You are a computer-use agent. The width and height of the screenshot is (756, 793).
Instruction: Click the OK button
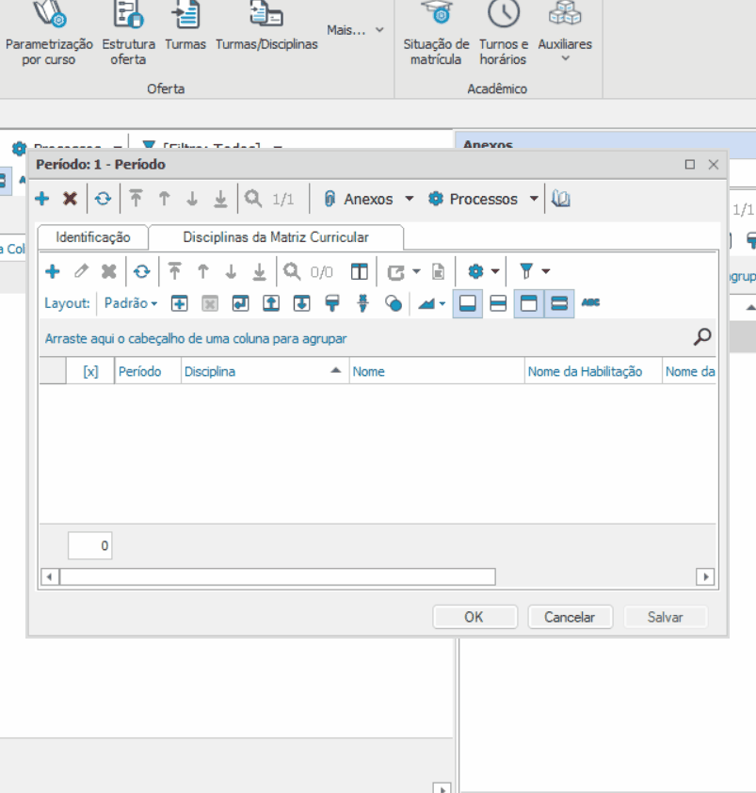[x=475, y=617]
